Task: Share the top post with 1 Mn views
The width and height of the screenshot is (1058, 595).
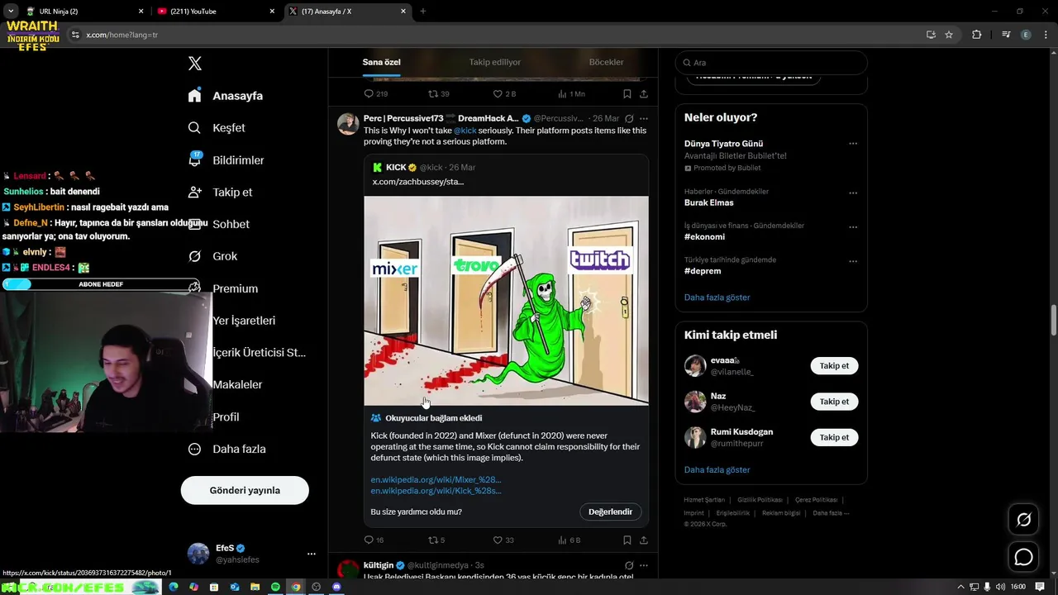Action: coord(643,93)
